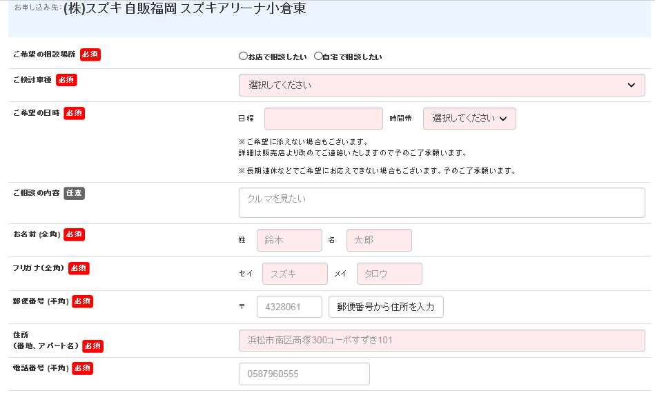Click the 任意 badge beside ご相談の内容
The image size is (655, 395).
(x=74, y=193)
